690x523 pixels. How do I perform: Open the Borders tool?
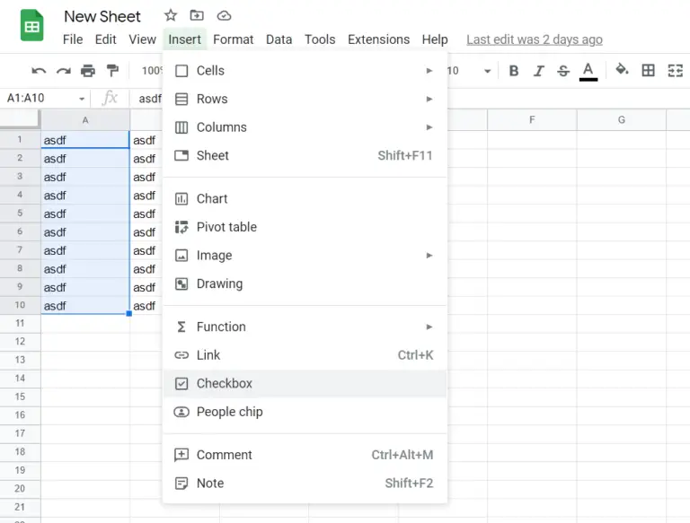[648, 70]
